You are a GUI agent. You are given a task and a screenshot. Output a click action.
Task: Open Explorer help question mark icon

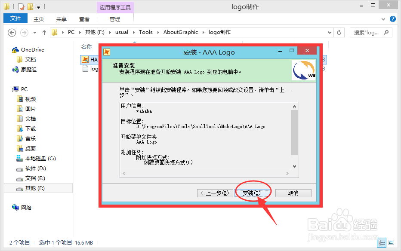point(393,19)
